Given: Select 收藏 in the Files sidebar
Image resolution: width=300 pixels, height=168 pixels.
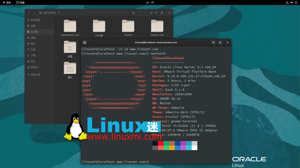Looking at the screenshot, I should pos(40,26).
